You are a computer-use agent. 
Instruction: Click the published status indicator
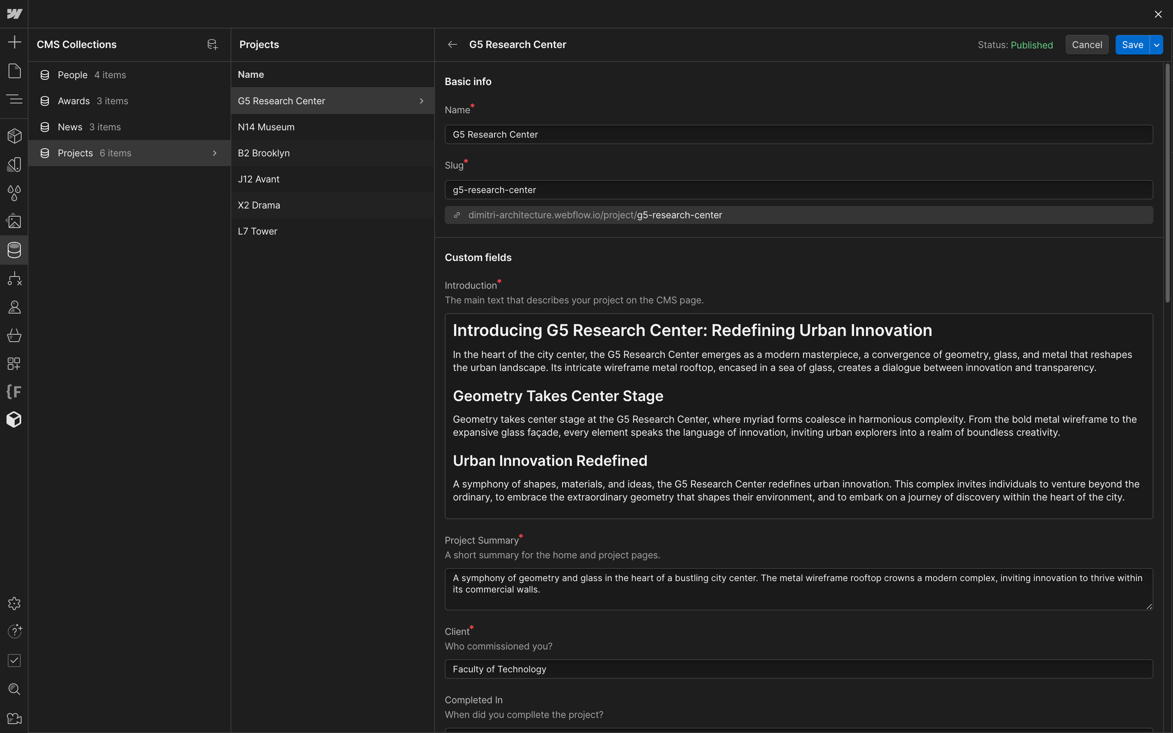pos(1032,45)
